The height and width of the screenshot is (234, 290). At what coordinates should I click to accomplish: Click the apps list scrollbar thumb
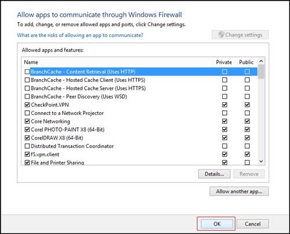(261, 71)
